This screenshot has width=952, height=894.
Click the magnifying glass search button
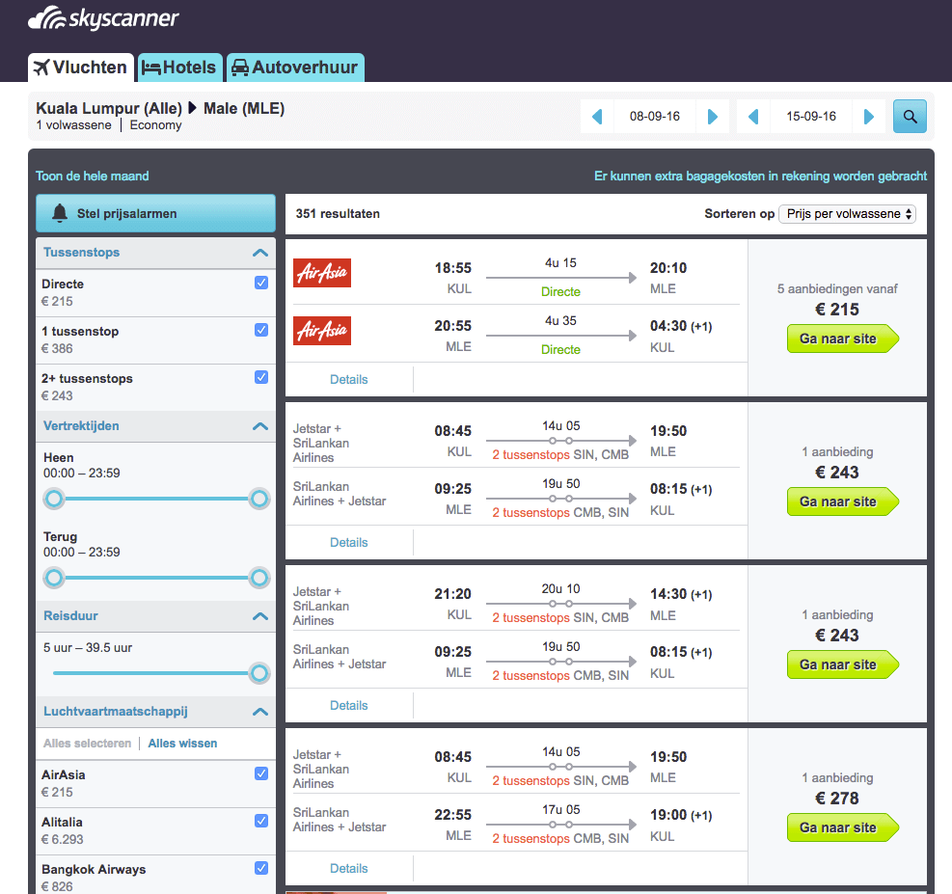[909, 117]
